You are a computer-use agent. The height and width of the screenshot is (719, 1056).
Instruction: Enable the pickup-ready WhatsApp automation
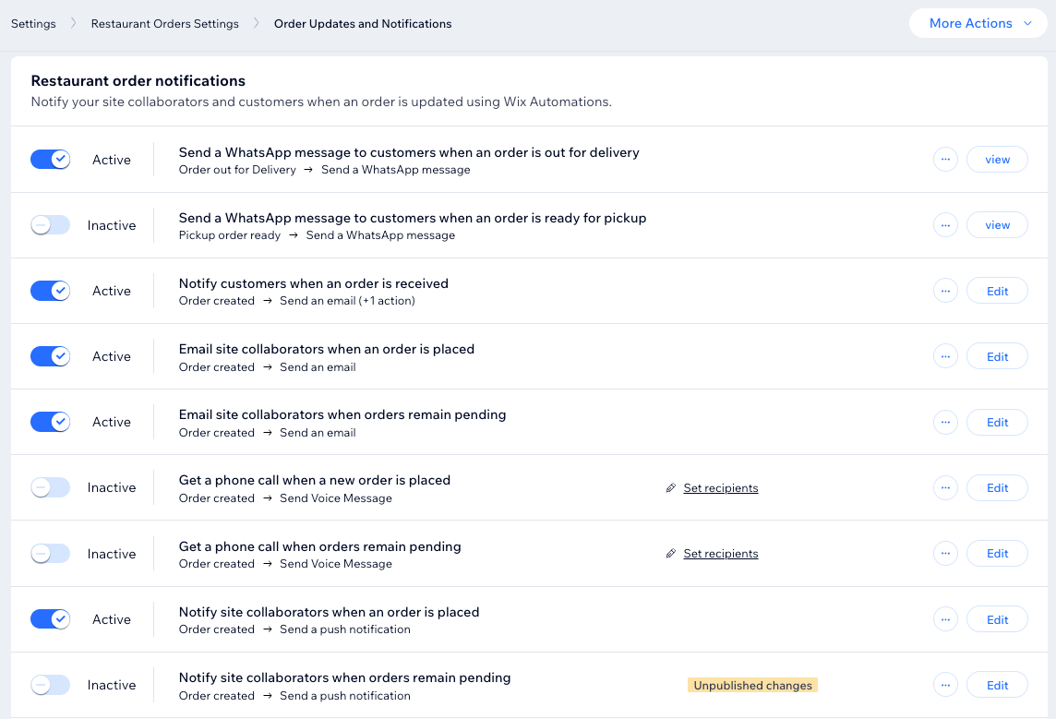click(x=50, y=224)
